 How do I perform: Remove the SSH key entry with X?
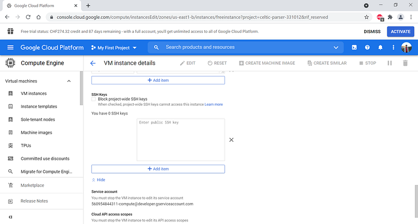231,140
